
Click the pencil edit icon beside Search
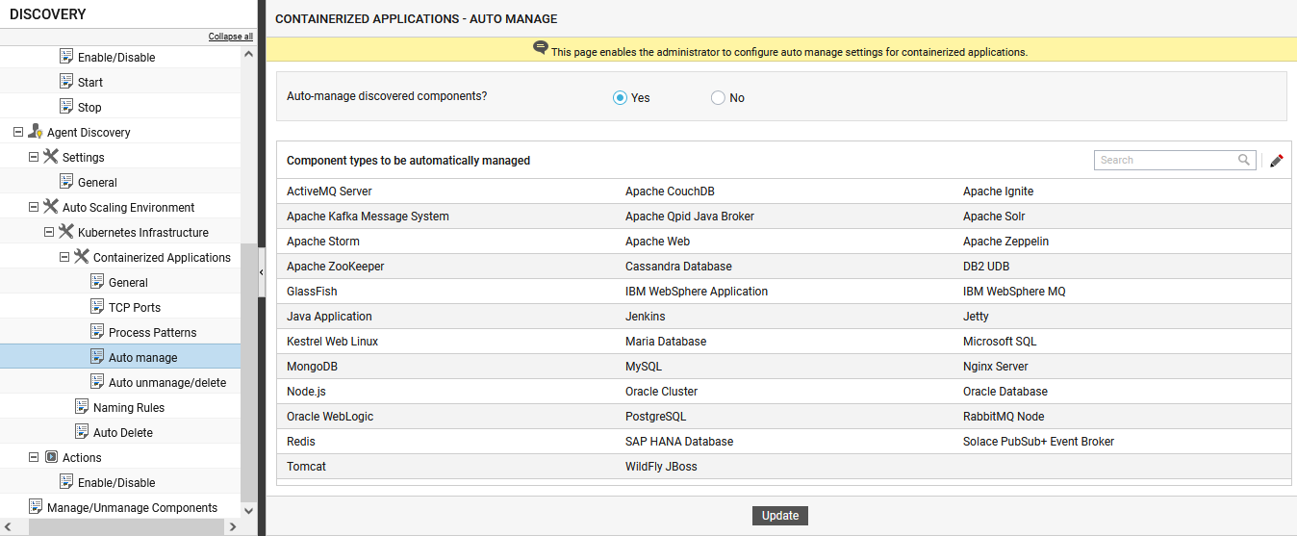click(x=1277, y=161)
